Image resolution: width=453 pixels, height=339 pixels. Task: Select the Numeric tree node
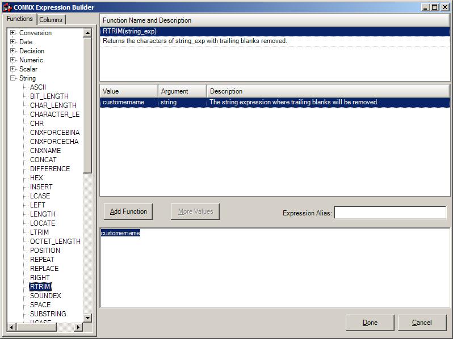(x=31, y=60)
